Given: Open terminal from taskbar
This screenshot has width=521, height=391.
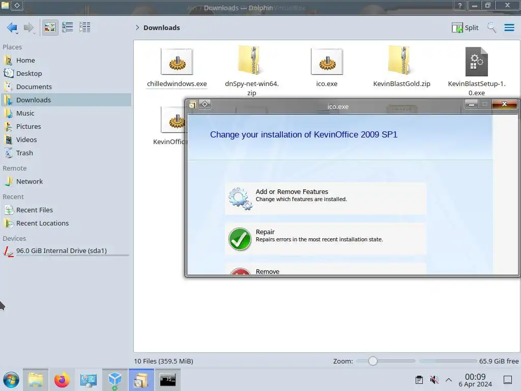Looking at the screenshot, I should 167,380.
